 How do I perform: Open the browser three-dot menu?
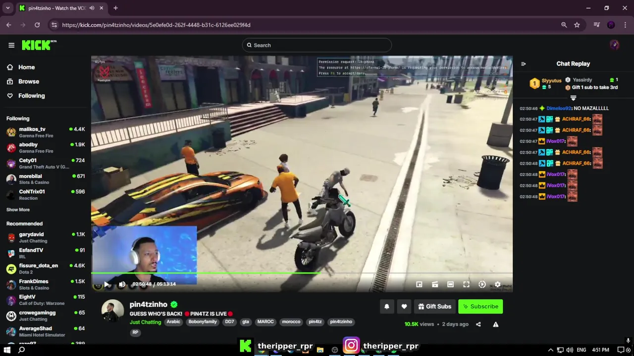(x=626, y=25)
